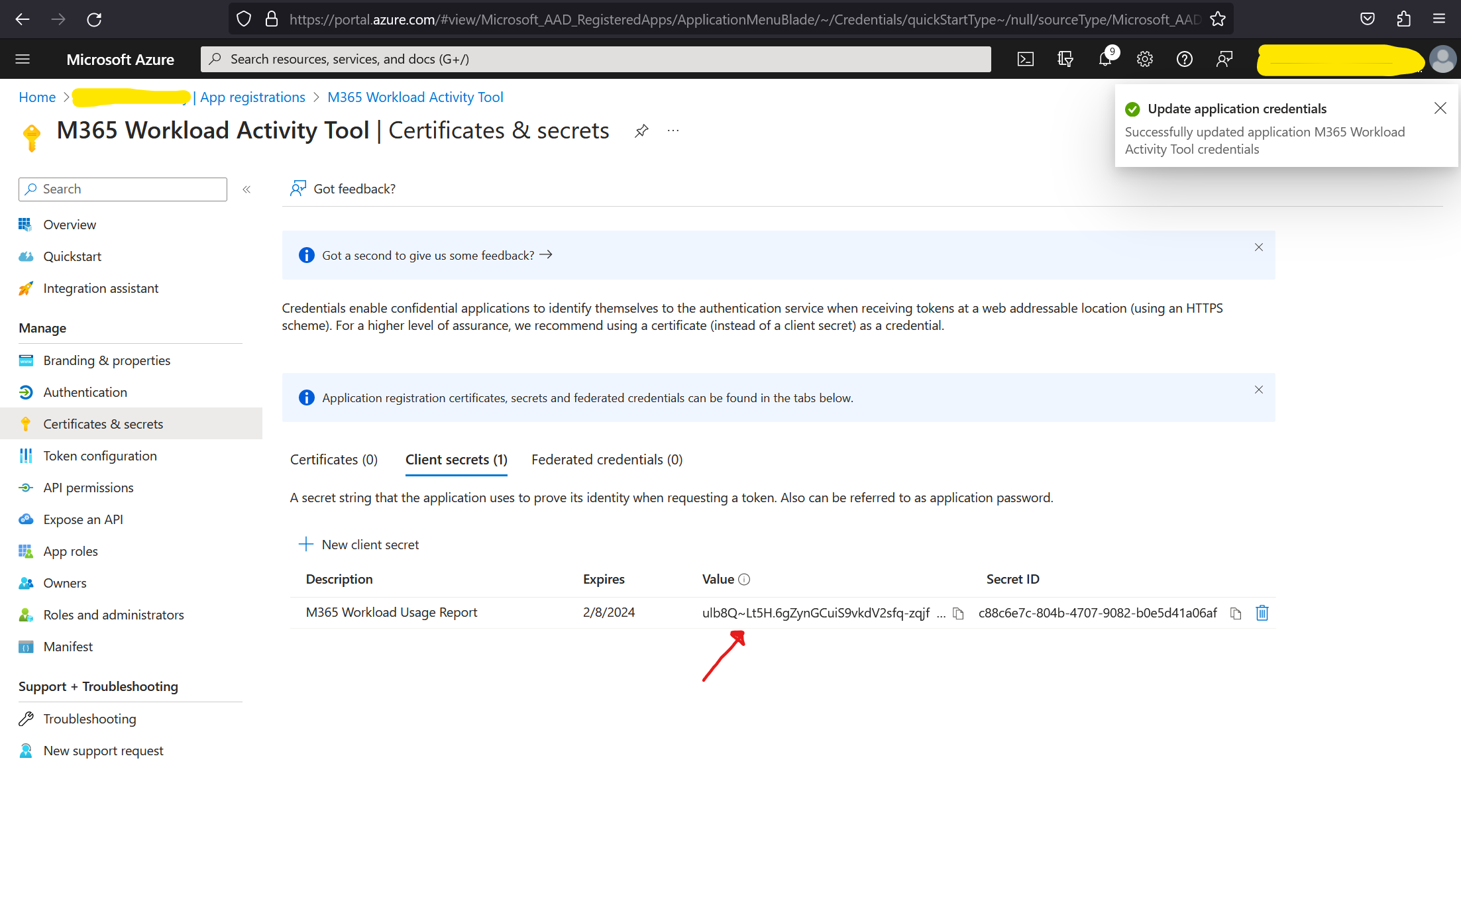Click the Secret ID column header
This screenshot has height=901, width=1461.
pyautogui.click(x=1012, y=580)
